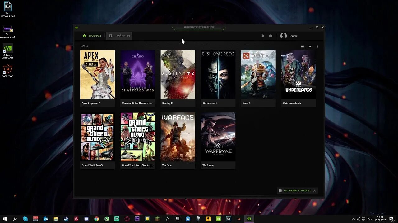Open the system volume control
Screen dimensions: 398x223
point(359,219)
